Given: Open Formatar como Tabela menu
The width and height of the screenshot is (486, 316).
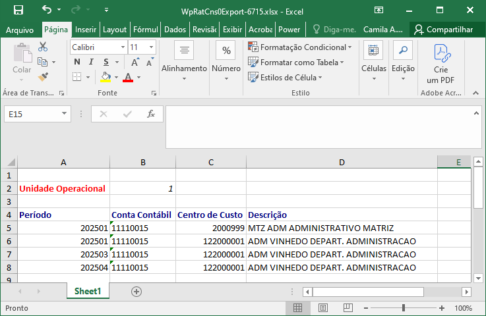Looking at the screenshot, I should point(296,62).
